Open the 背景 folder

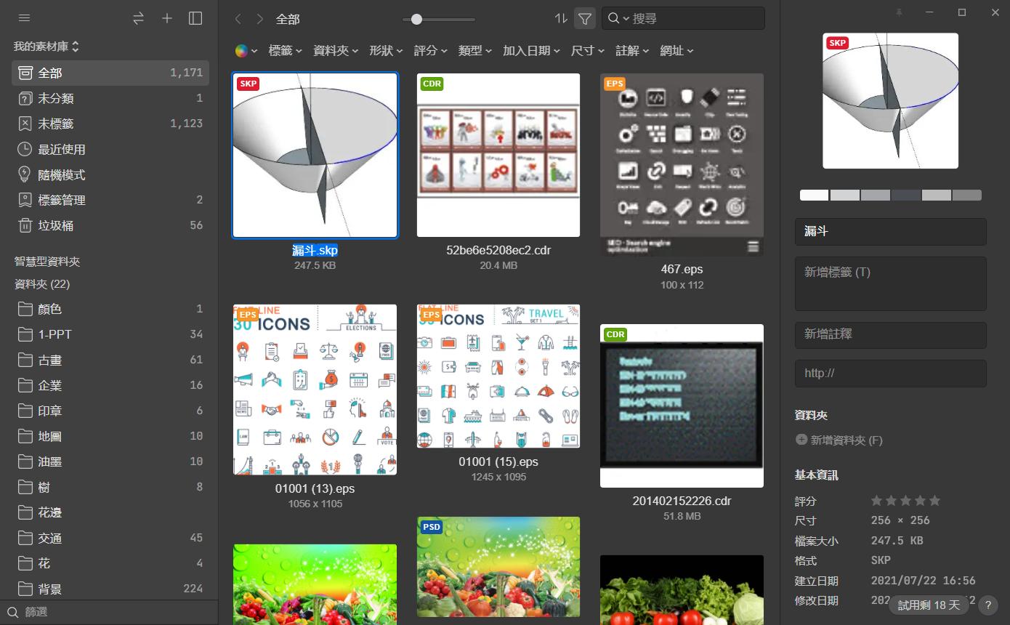coord(50,589)
